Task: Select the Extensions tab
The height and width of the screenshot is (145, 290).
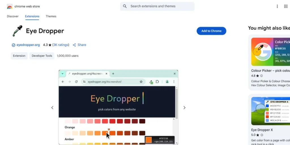Action: (x=32, y=16)
